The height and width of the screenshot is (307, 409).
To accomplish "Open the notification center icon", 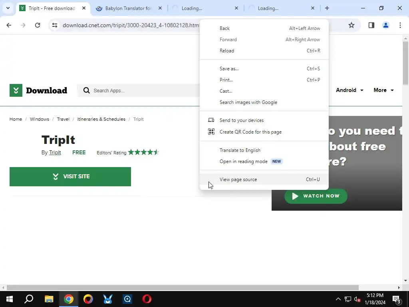I will (x=397, y=299).
